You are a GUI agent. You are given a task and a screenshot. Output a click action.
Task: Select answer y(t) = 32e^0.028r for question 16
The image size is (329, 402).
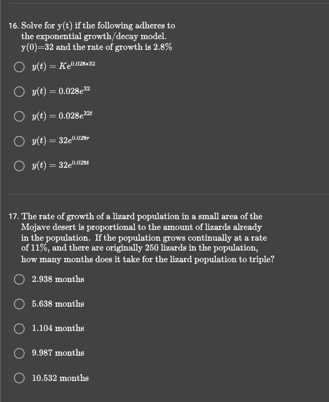19,142
